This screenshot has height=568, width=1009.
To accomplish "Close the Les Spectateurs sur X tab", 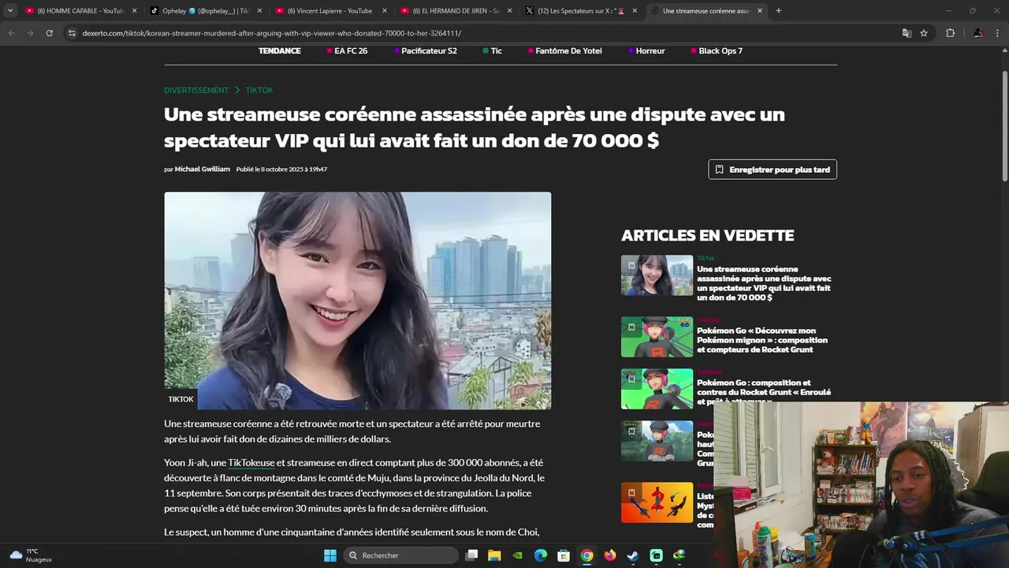I will pos(635,11).
